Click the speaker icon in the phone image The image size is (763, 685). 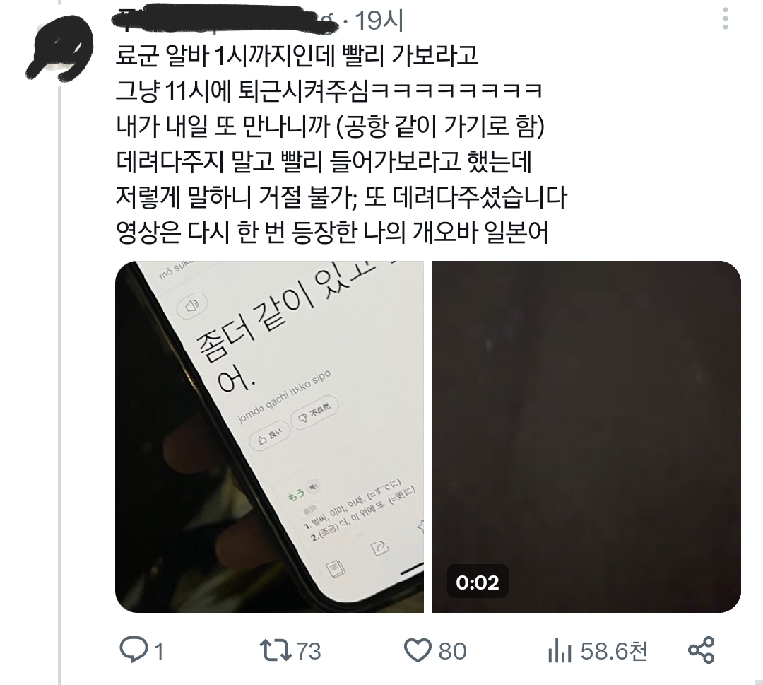pos(193,306)
